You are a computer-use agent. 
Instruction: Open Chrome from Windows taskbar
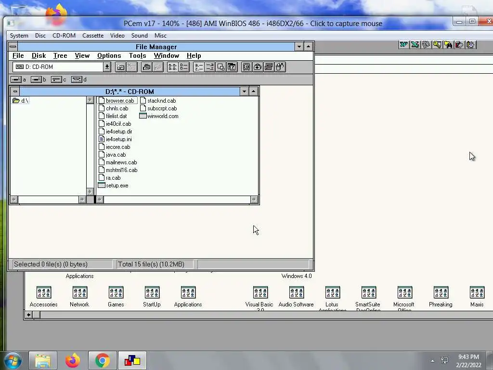coord(103,360)
